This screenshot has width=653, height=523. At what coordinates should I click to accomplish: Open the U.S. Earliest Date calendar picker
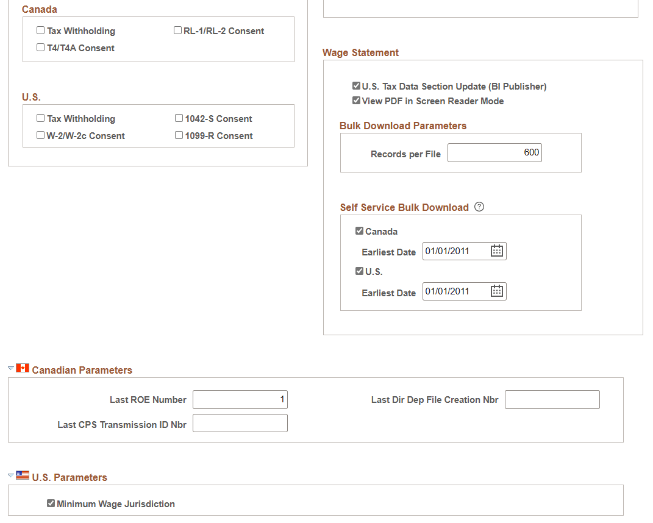(x=497, y=291)
